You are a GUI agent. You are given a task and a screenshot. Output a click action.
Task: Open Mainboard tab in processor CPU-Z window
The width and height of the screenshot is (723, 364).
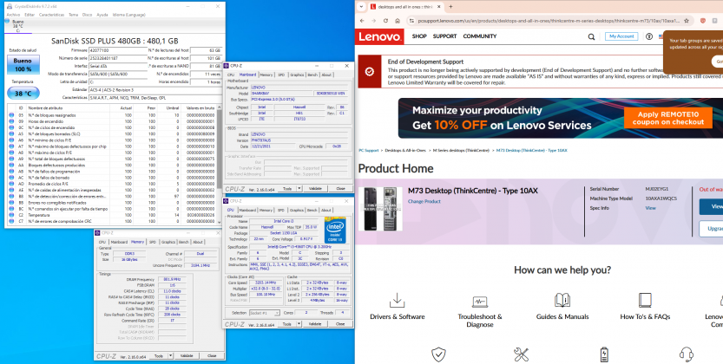(247, 211)
